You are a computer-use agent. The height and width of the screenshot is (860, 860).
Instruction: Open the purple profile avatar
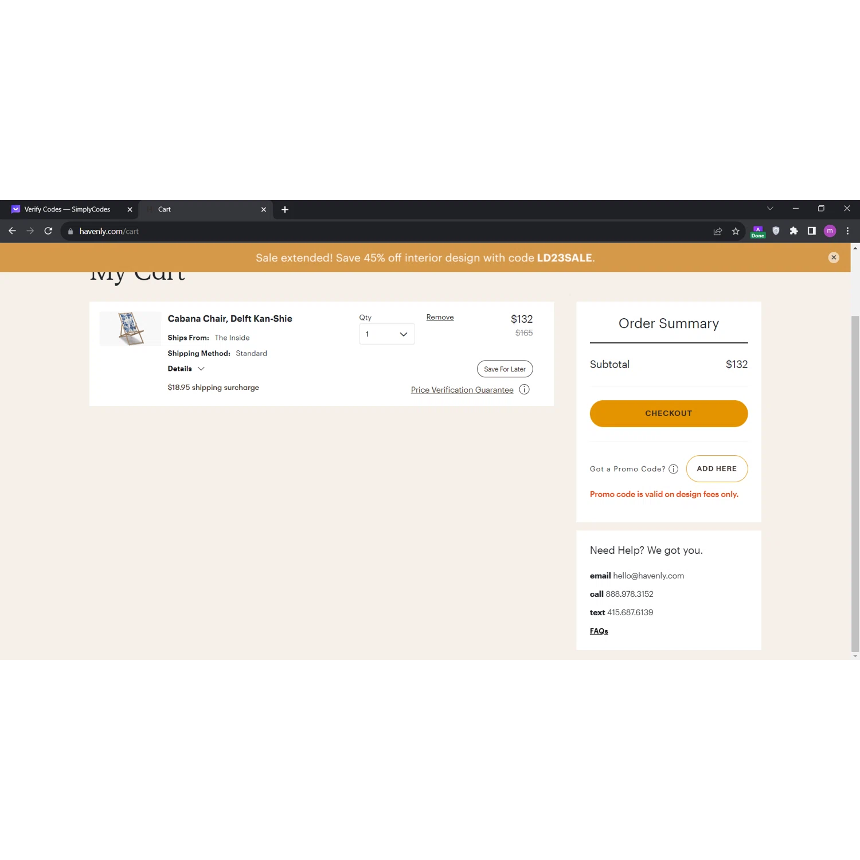click(x=830, y=231)
